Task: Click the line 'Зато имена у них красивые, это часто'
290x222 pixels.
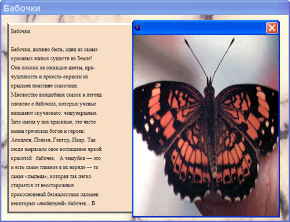Action: [x=53, y=122]
